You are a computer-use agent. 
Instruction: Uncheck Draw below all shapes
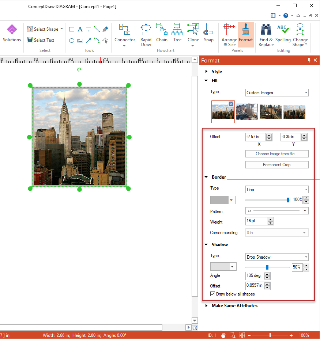213,294
